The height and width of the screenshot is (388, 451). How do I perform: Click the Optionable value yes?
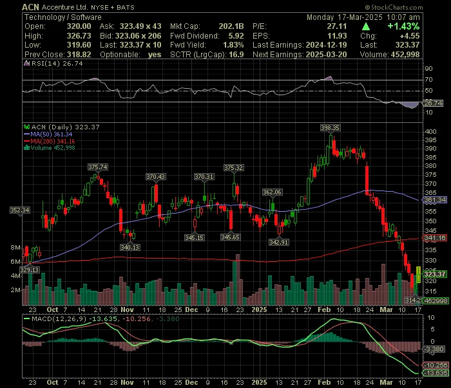[x=155, y=55]
